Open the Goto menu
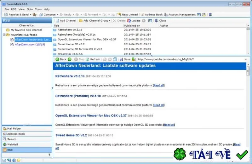The width and height of the screenshot is (252, 164). click(30, 9)
